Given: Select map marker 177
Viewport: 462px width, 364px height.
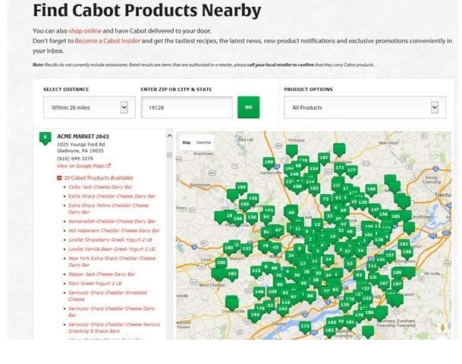Looking at the screenshot, I should [351, 171].
